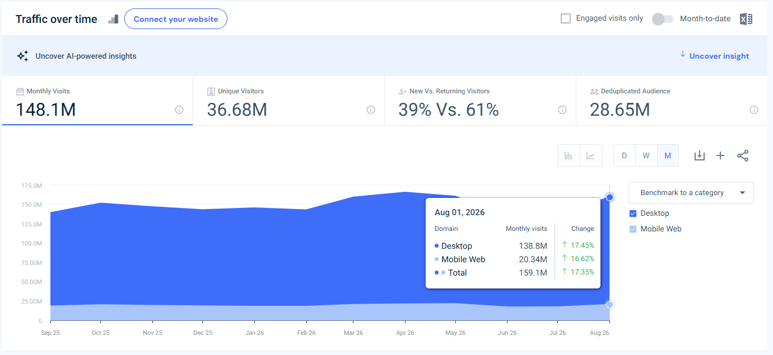Click the signal bars icon beside title

[113, 19]
